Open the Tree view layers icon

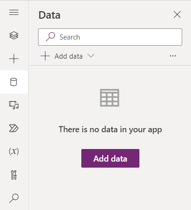coord(14,35)
